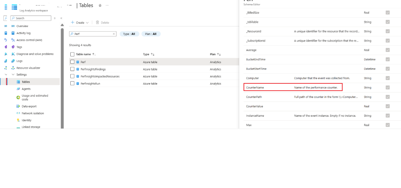Image resolution: width=401 pixels, height=188 pixels.
Task: Collapse the sidebar with the double chevron
Action: 61,18
